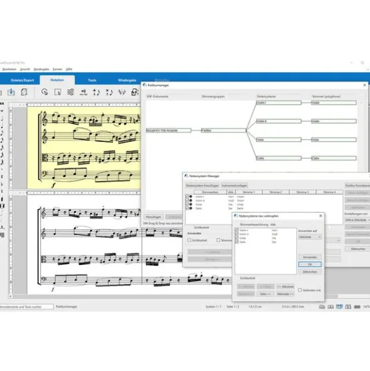Click the add note icon

coord(96,92)
